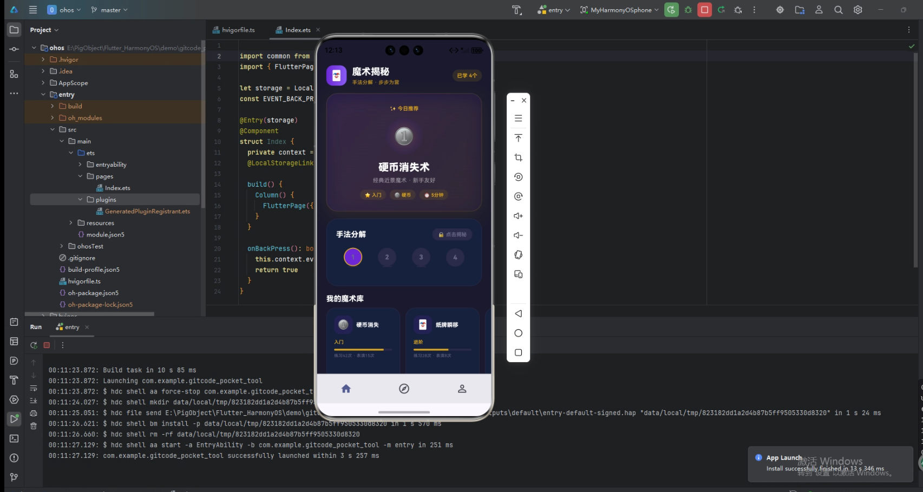Open emulator panel hamburger menu
The height and width of the screenshot is (492, 923).
tap(518, 118)
